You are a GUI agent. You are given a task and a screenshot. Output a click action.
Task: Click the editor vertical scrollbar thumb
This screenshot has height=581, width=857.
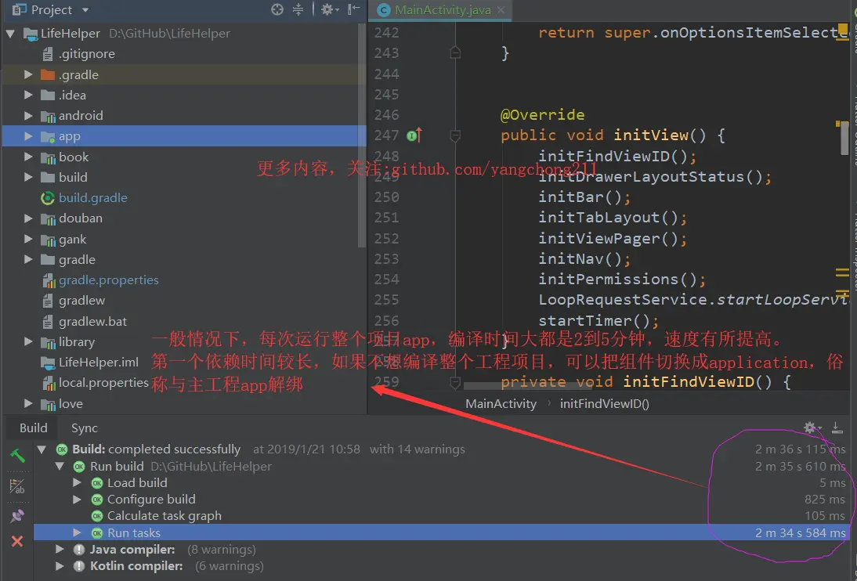point(845,139)
